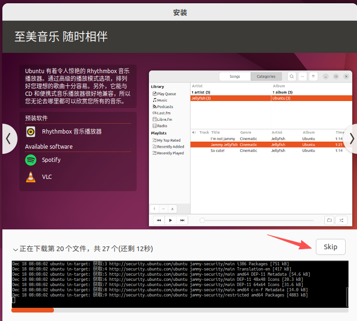Switch to the Songs tab
The height and width of the screenshot is (321, 357).
coord(235,76)
